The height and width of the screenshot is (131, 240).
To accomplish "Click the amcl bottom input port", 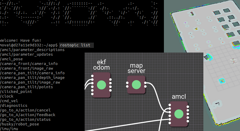I will coord(170,123).
